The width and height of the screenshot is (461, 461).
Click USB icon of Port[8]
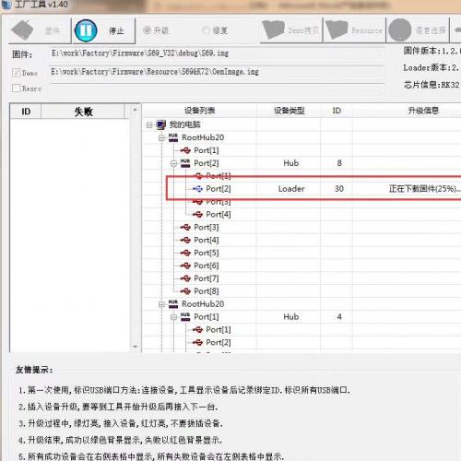(x=185, y=291)
